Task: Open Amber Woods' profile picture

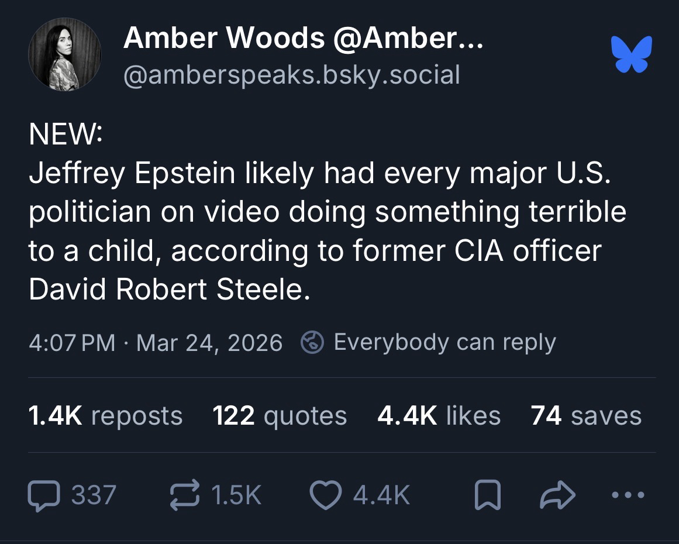Action: (64, 54)
